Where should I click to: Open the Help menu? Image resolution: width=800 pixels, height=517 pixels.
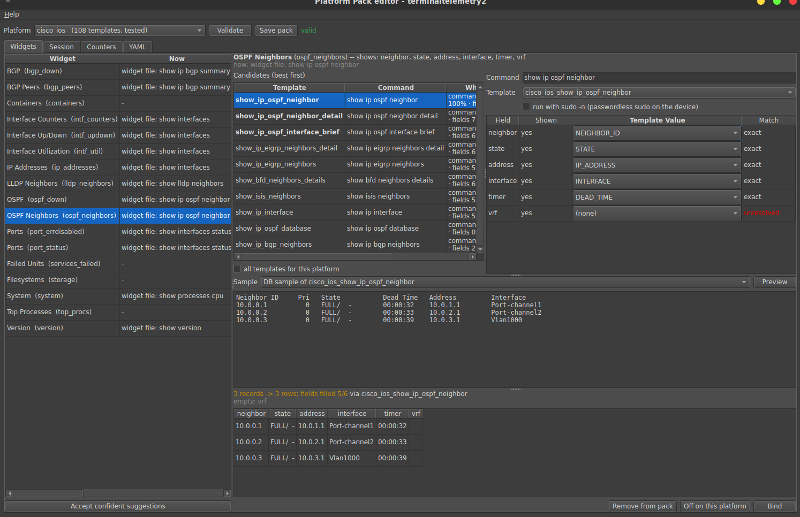click(11, 14)
